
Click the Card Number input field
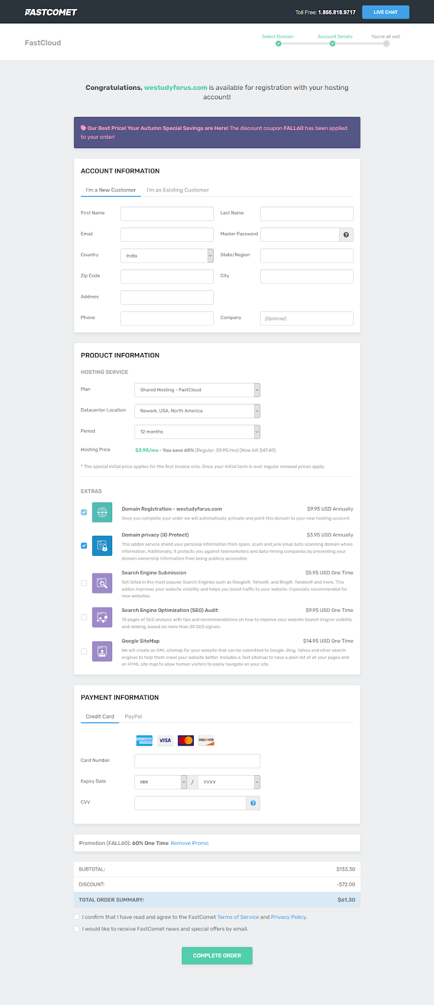[198, 761]
